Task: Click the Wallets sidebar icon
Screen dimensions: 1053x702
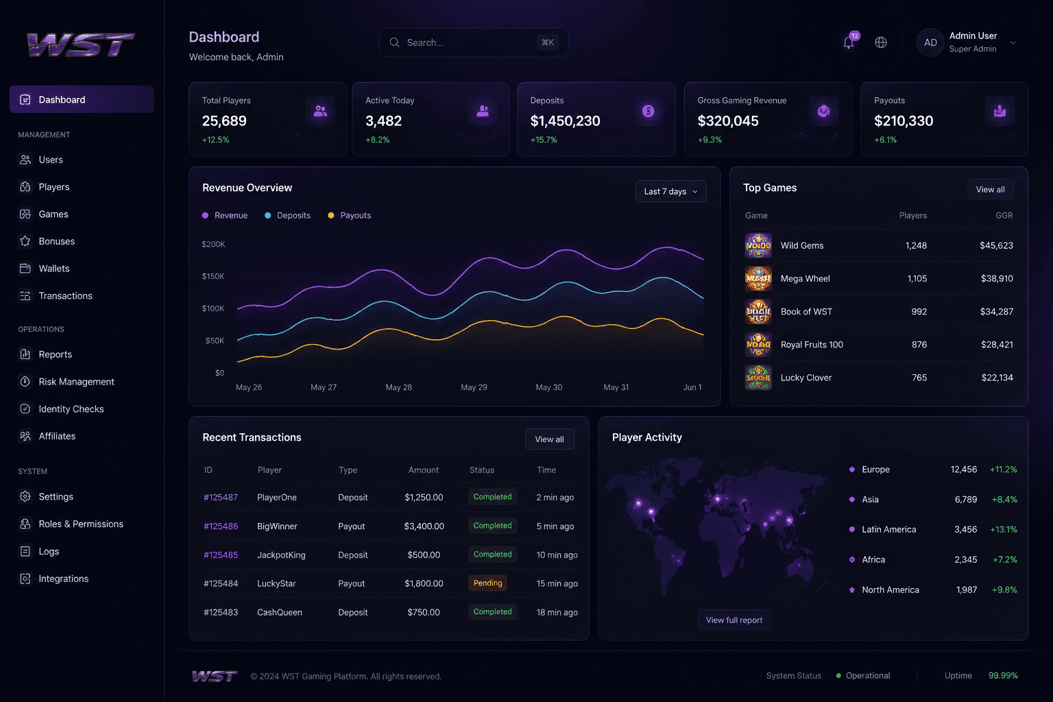Action: 25,269
